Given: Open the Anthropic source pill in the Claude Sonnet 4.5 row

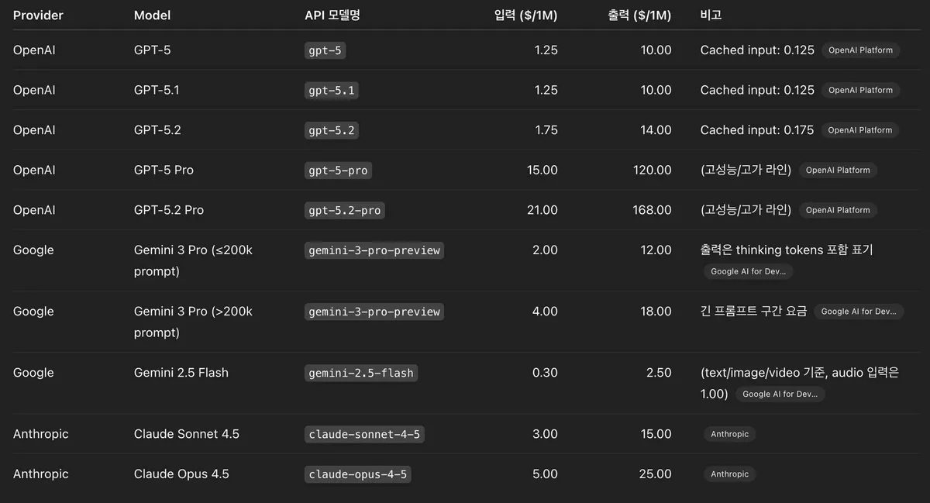Looking at the screenshot, I should [x=729, y=434].
